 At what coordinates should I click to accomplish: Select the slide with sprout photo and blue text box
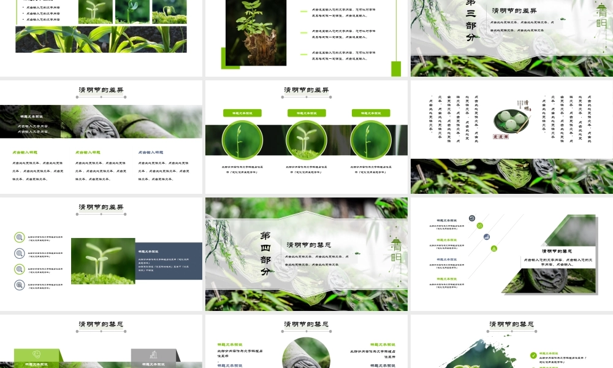(x=101, y=254)
